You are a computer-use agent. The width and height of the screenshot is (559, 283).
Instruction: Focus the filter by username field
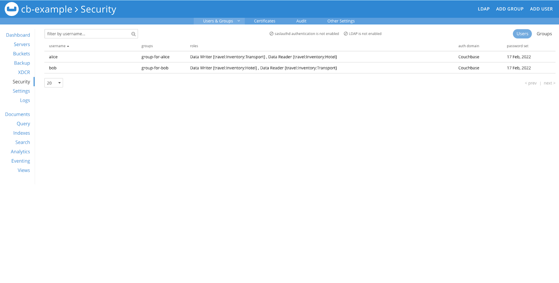coord(87,34)
